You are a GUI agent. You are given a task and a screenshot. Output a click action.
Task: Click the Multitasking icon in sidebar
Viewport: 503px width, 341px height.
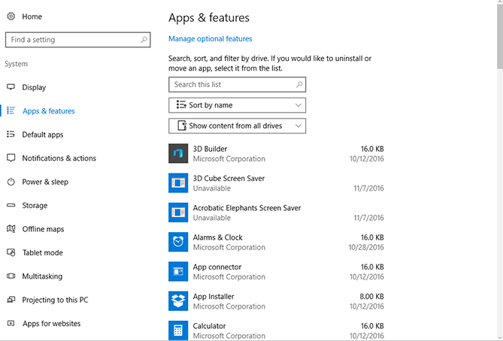(11, 276)
